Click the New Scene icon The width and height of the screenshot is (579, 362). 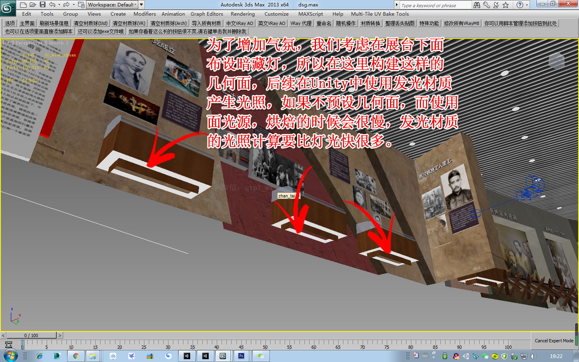pyautogui.click(x=23, y=5)
